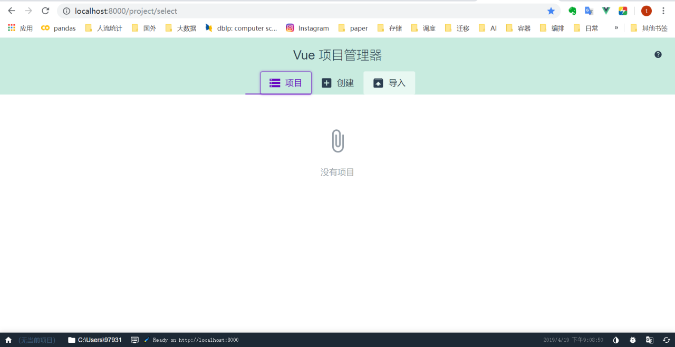Open the Evernote elephant extension
Viewport: 675px width, 347px height.
pos(572,11)
